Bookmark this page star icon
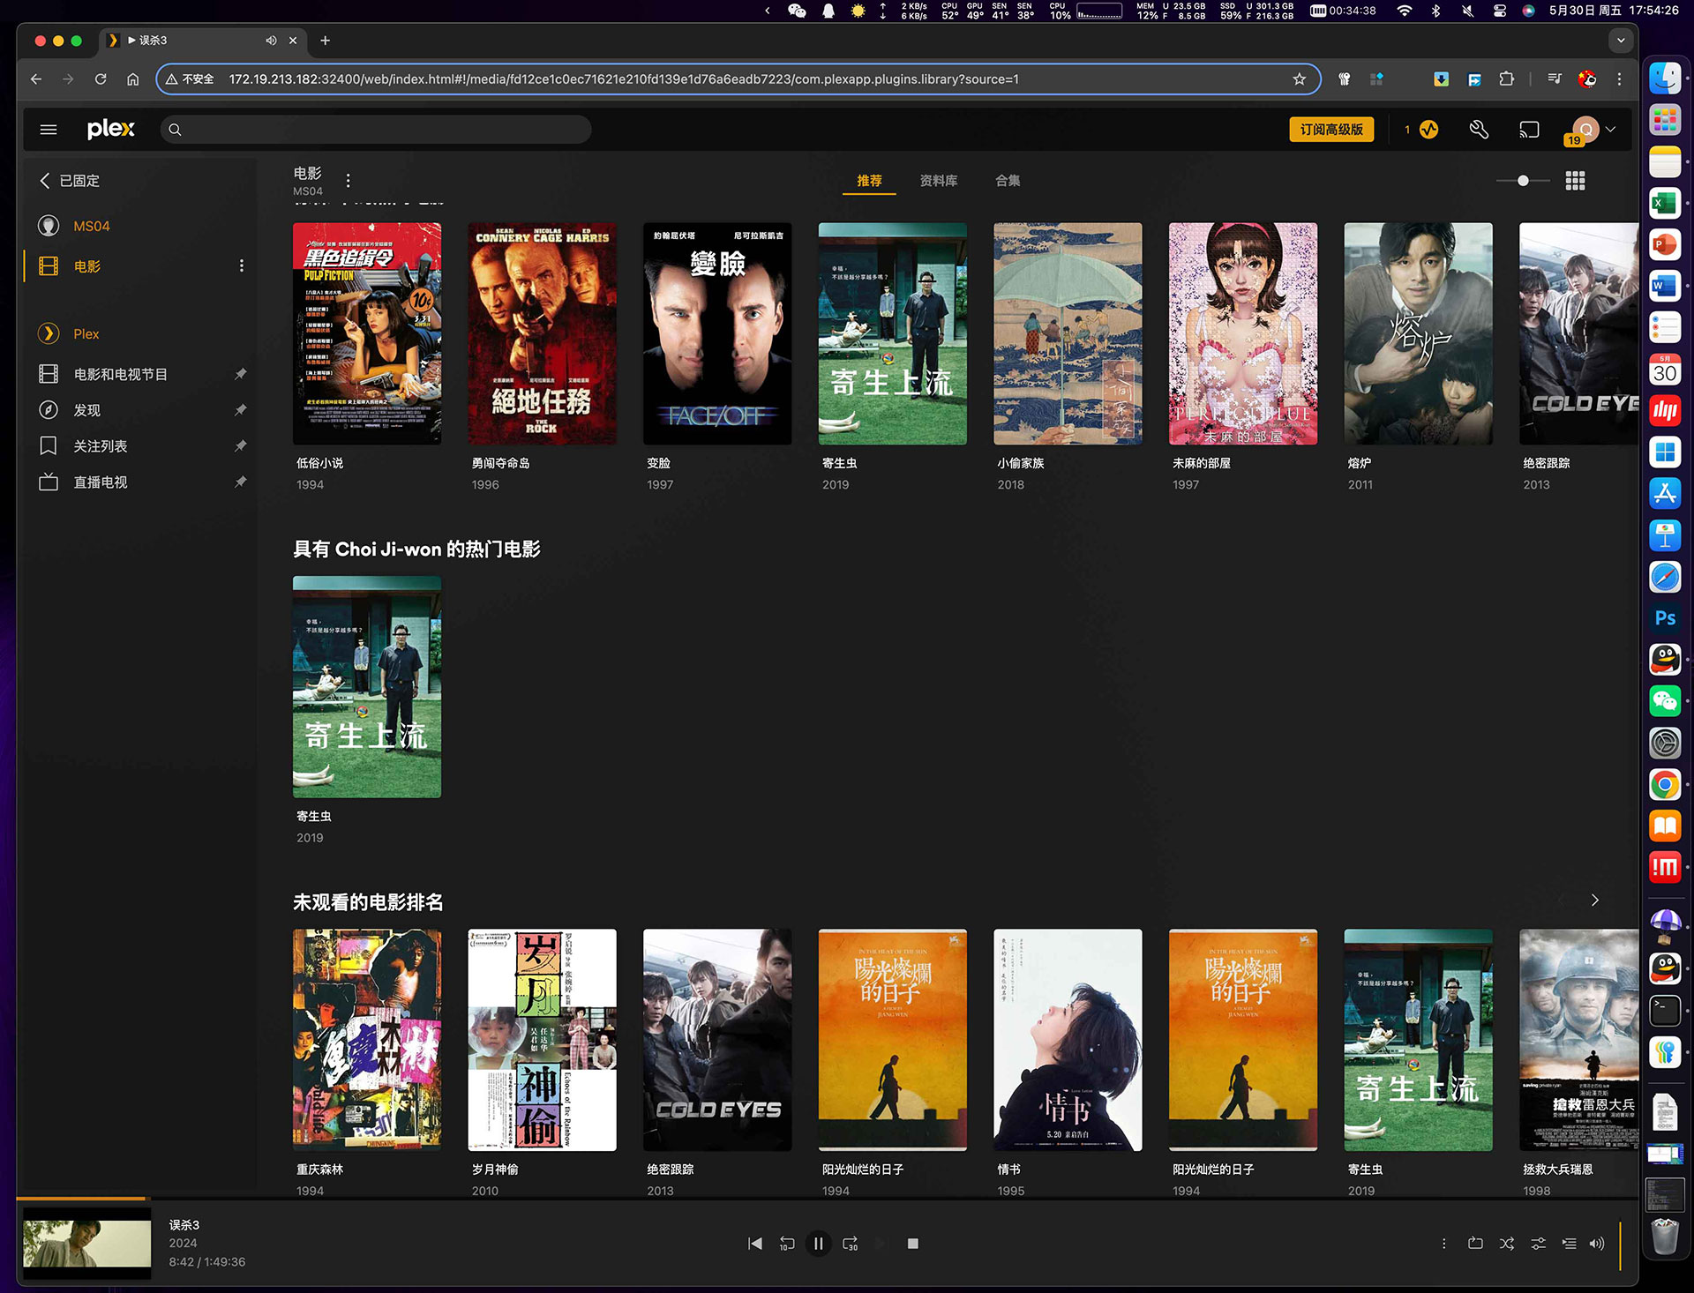Screen dimensions: 1694x1293 pos(1299,79)
